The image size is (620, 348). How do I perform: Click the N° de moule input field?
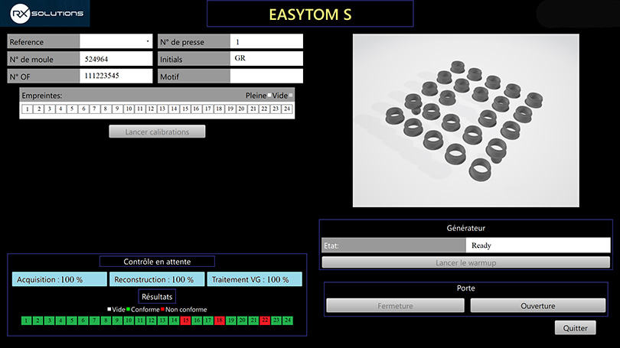pyautogui.click(x=116, y=59)
